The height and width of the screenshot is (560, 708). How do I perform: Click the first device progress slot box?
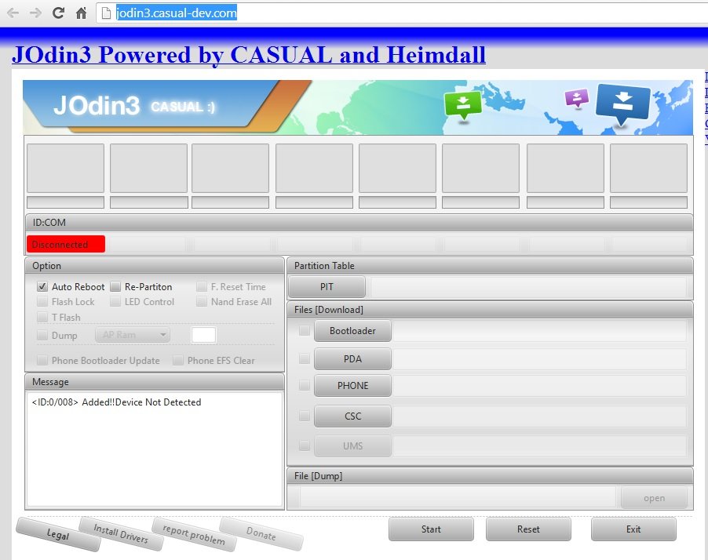65,168
